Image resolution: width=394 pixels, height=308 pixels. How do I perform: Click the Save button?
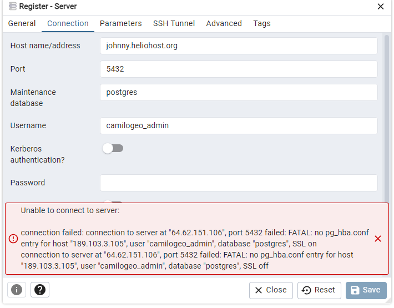tap(366, 290)
